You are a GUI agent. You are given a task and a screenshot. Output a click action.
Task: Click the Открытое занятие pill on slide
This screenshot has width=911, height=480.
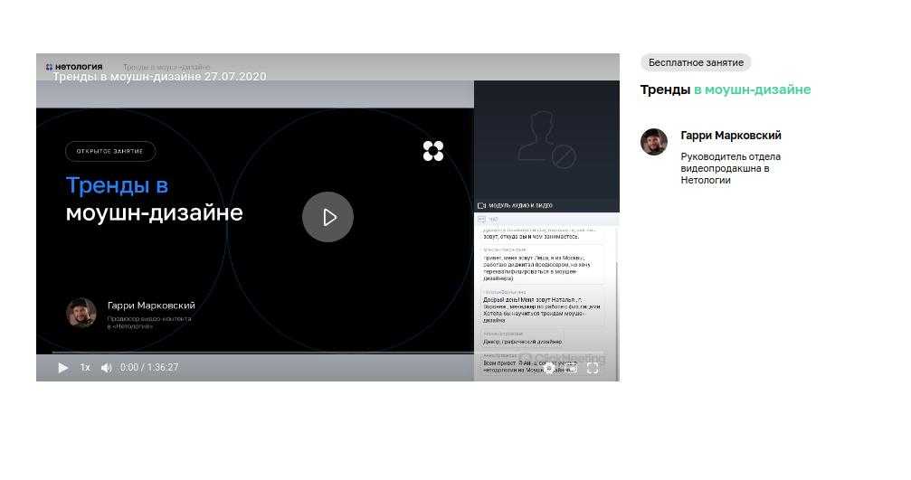[x=110, y=151]
